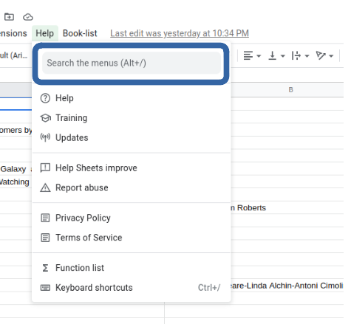The height and width of the screenshot is (324, 351).
Task: Click the document icon beside Privacy Policy
Action: coord(45,218)
